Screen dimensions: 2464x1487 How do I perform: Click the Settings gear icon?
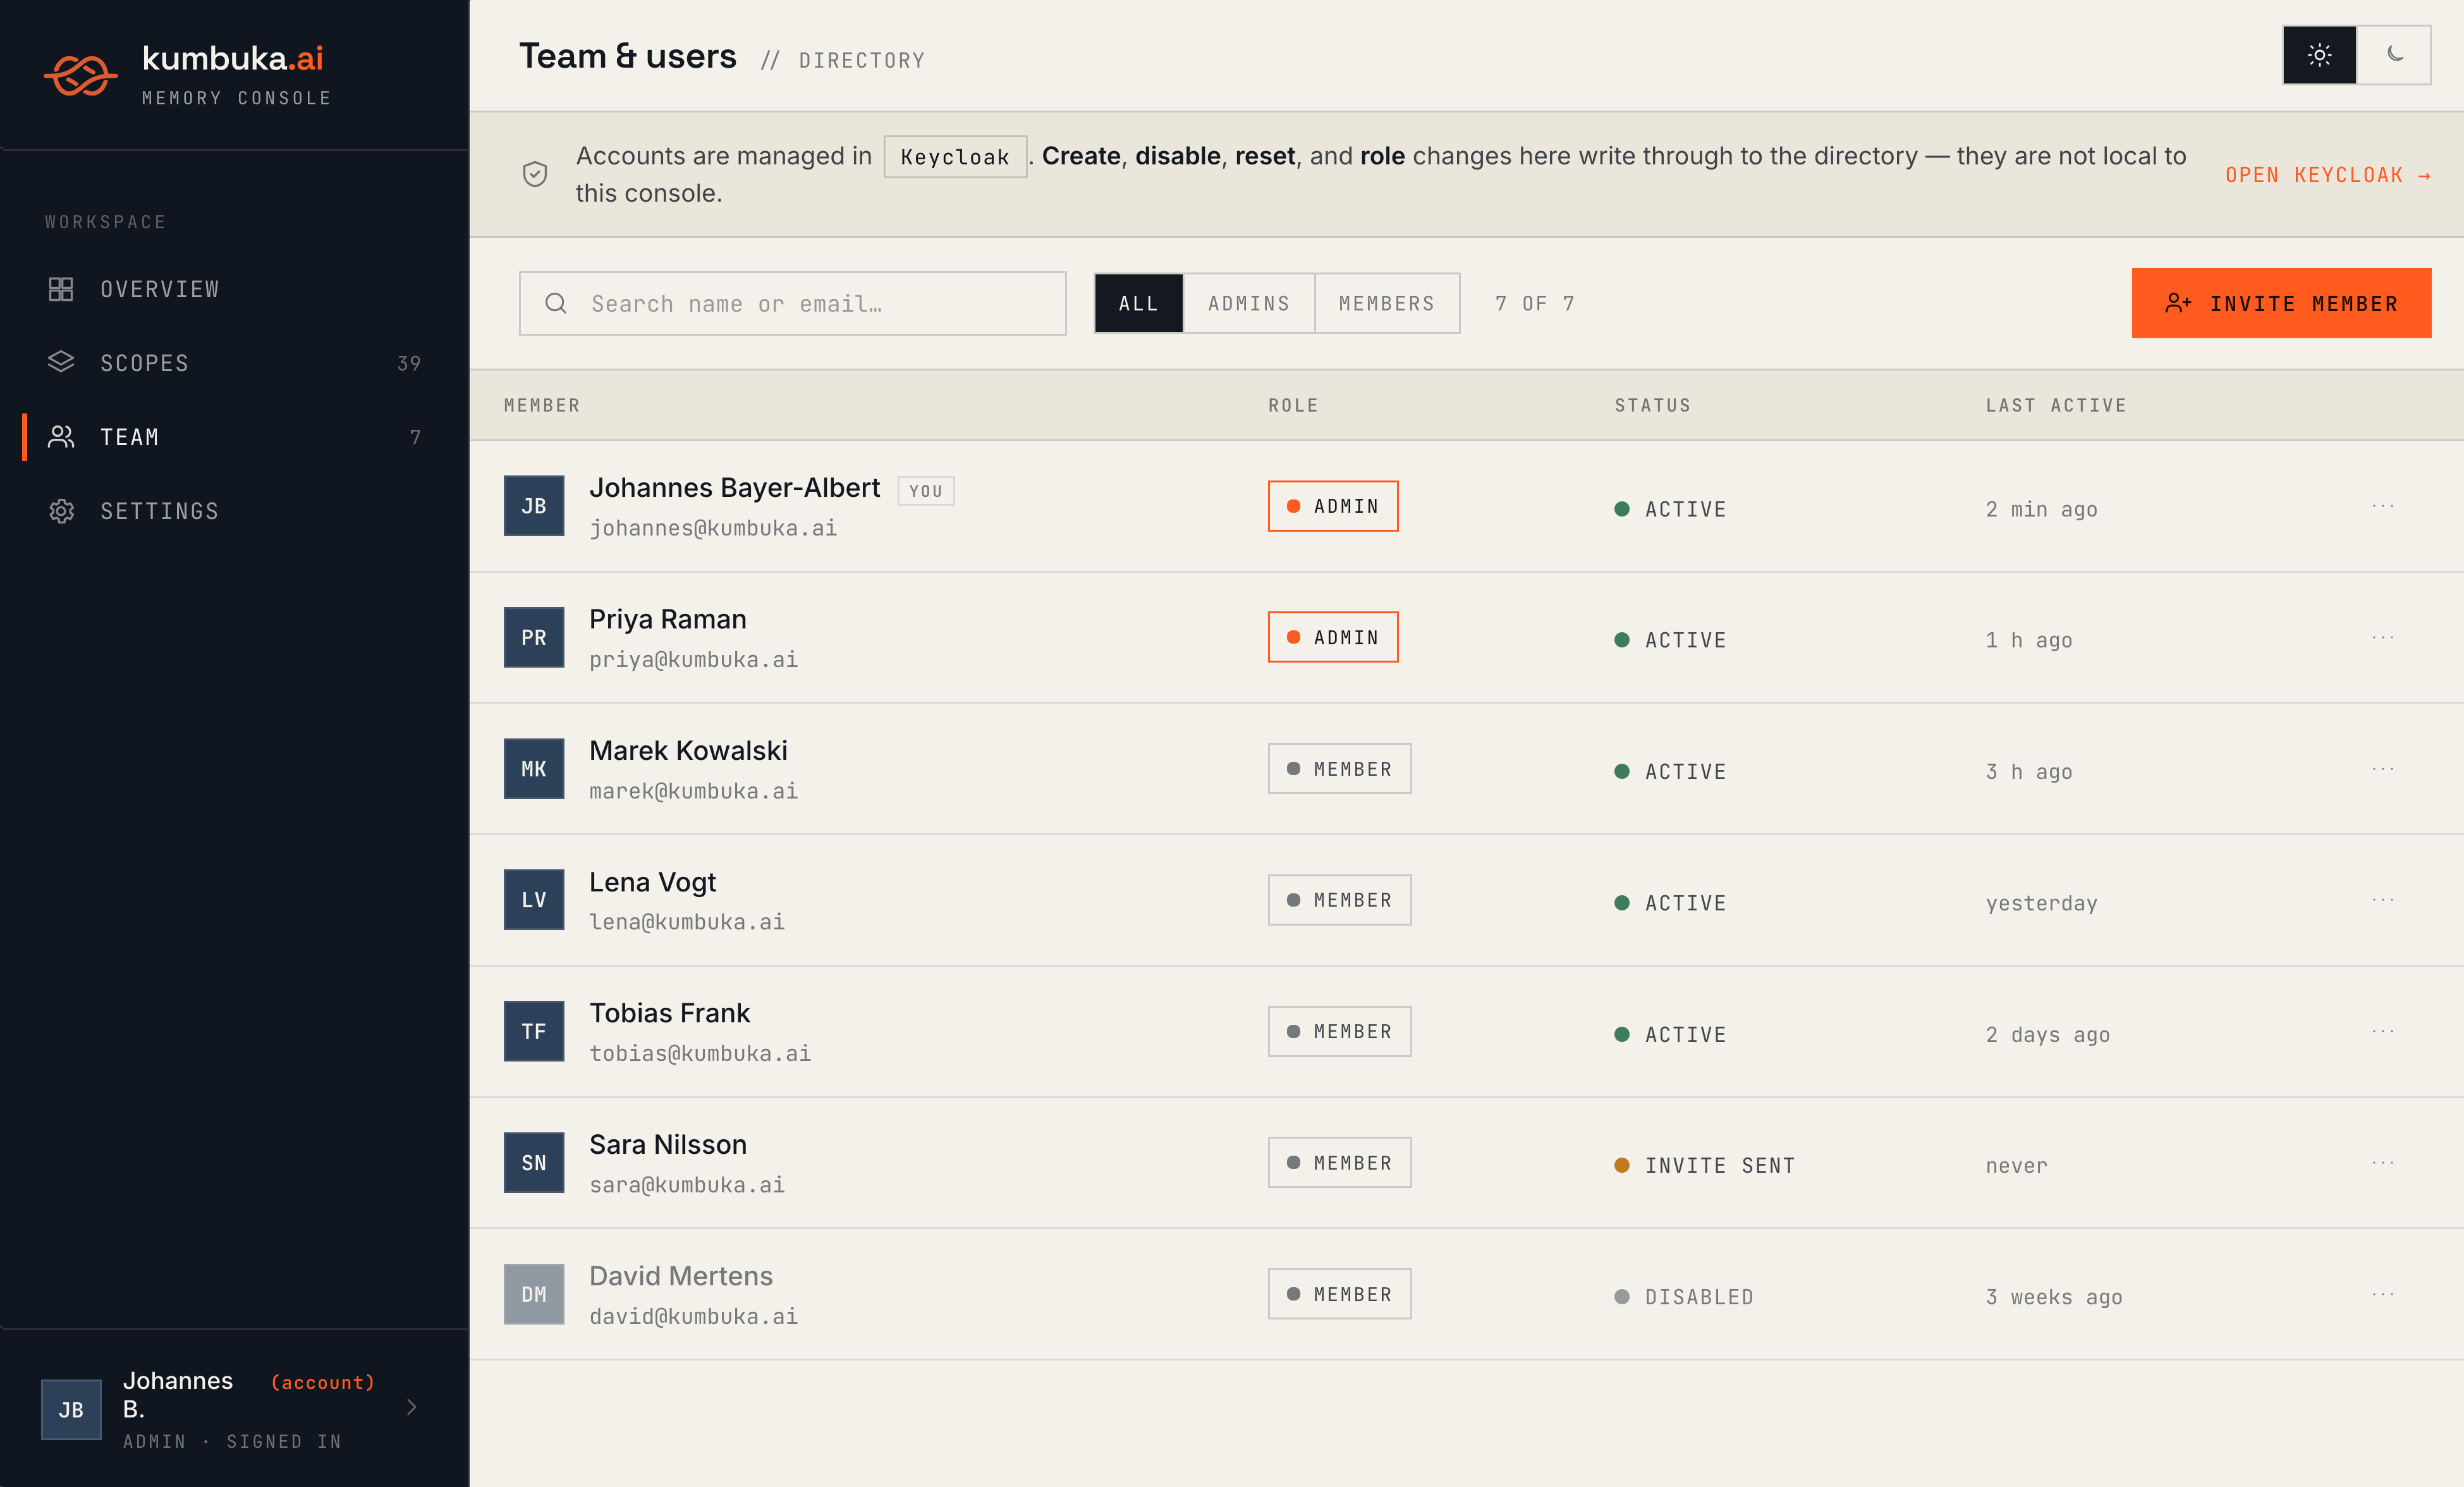[61, 511]
